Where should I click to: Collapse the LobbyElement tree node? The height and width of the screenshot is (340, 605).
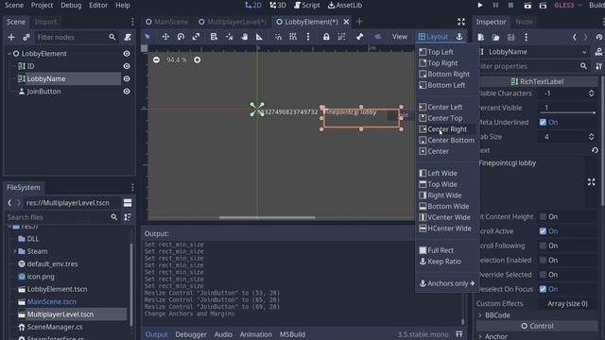tap(9, 54)
